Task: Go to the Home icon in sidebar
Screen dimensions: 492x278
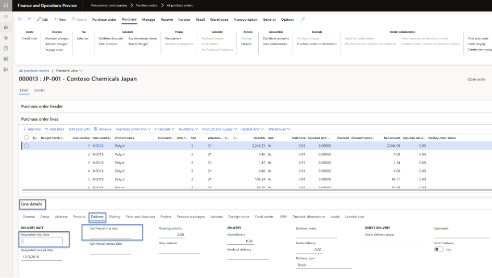Action: (5, 27)
